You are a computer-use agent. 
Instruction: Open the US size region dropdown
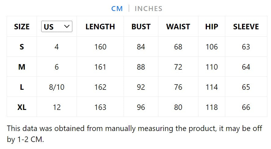click(56, 27)
